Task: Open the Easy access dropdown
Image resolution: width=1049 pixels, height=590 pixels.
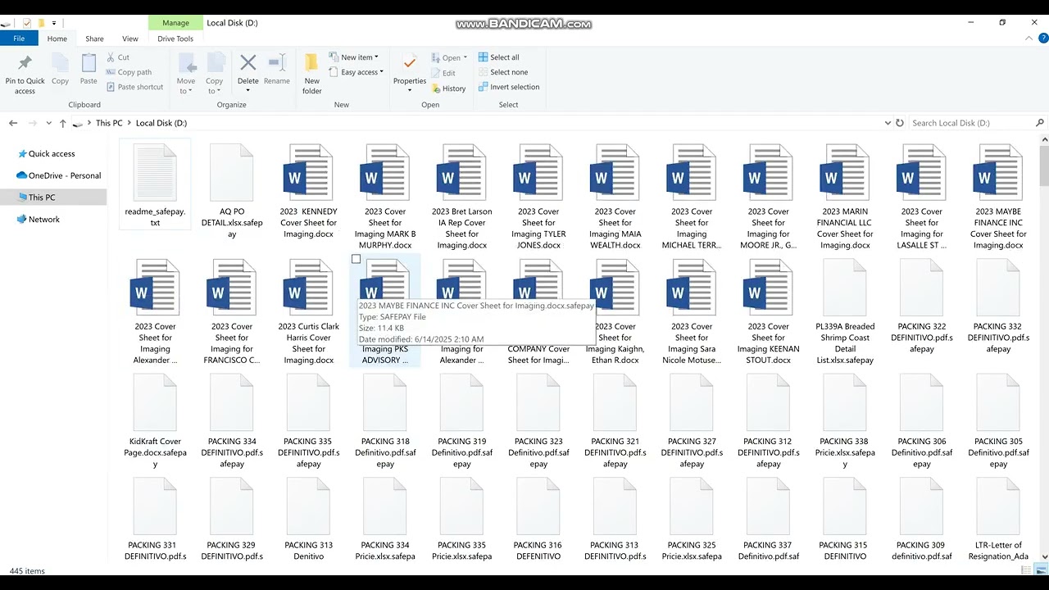Action: coord(356,72)
